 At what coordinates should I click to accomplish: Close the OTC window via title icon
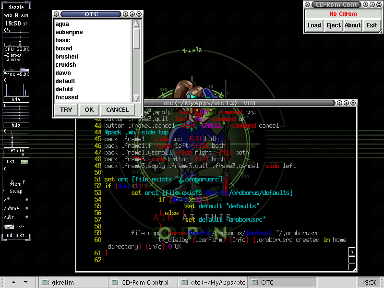tap(56, 14)
